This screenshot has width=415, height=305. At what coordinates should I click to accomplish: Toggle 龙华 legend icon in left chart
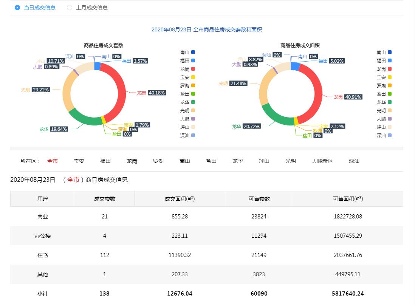tap(193, 102)
